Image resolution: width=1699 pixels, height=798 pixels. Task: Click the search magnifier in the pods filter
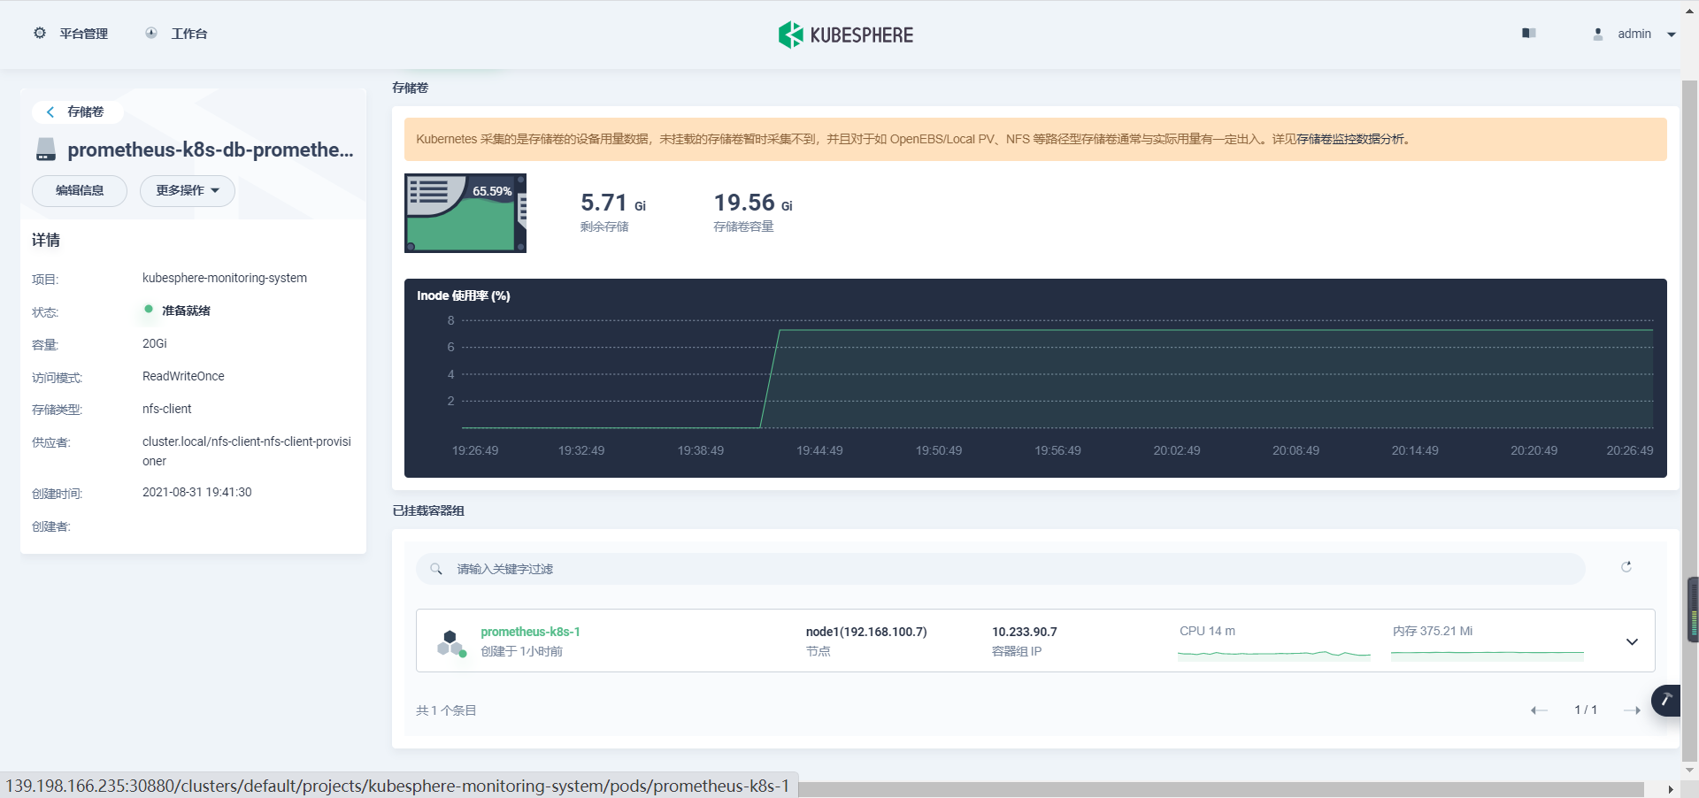tap(435, 569)
